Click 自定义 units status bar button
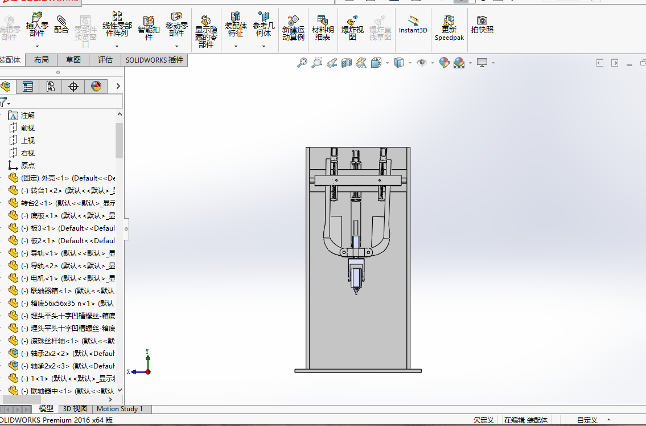This screenshot has height=426, width=646. point(587,420)
